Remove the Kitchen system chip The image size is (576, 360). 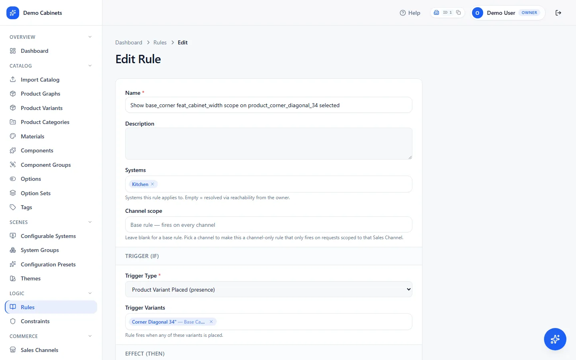pos(152,184)
